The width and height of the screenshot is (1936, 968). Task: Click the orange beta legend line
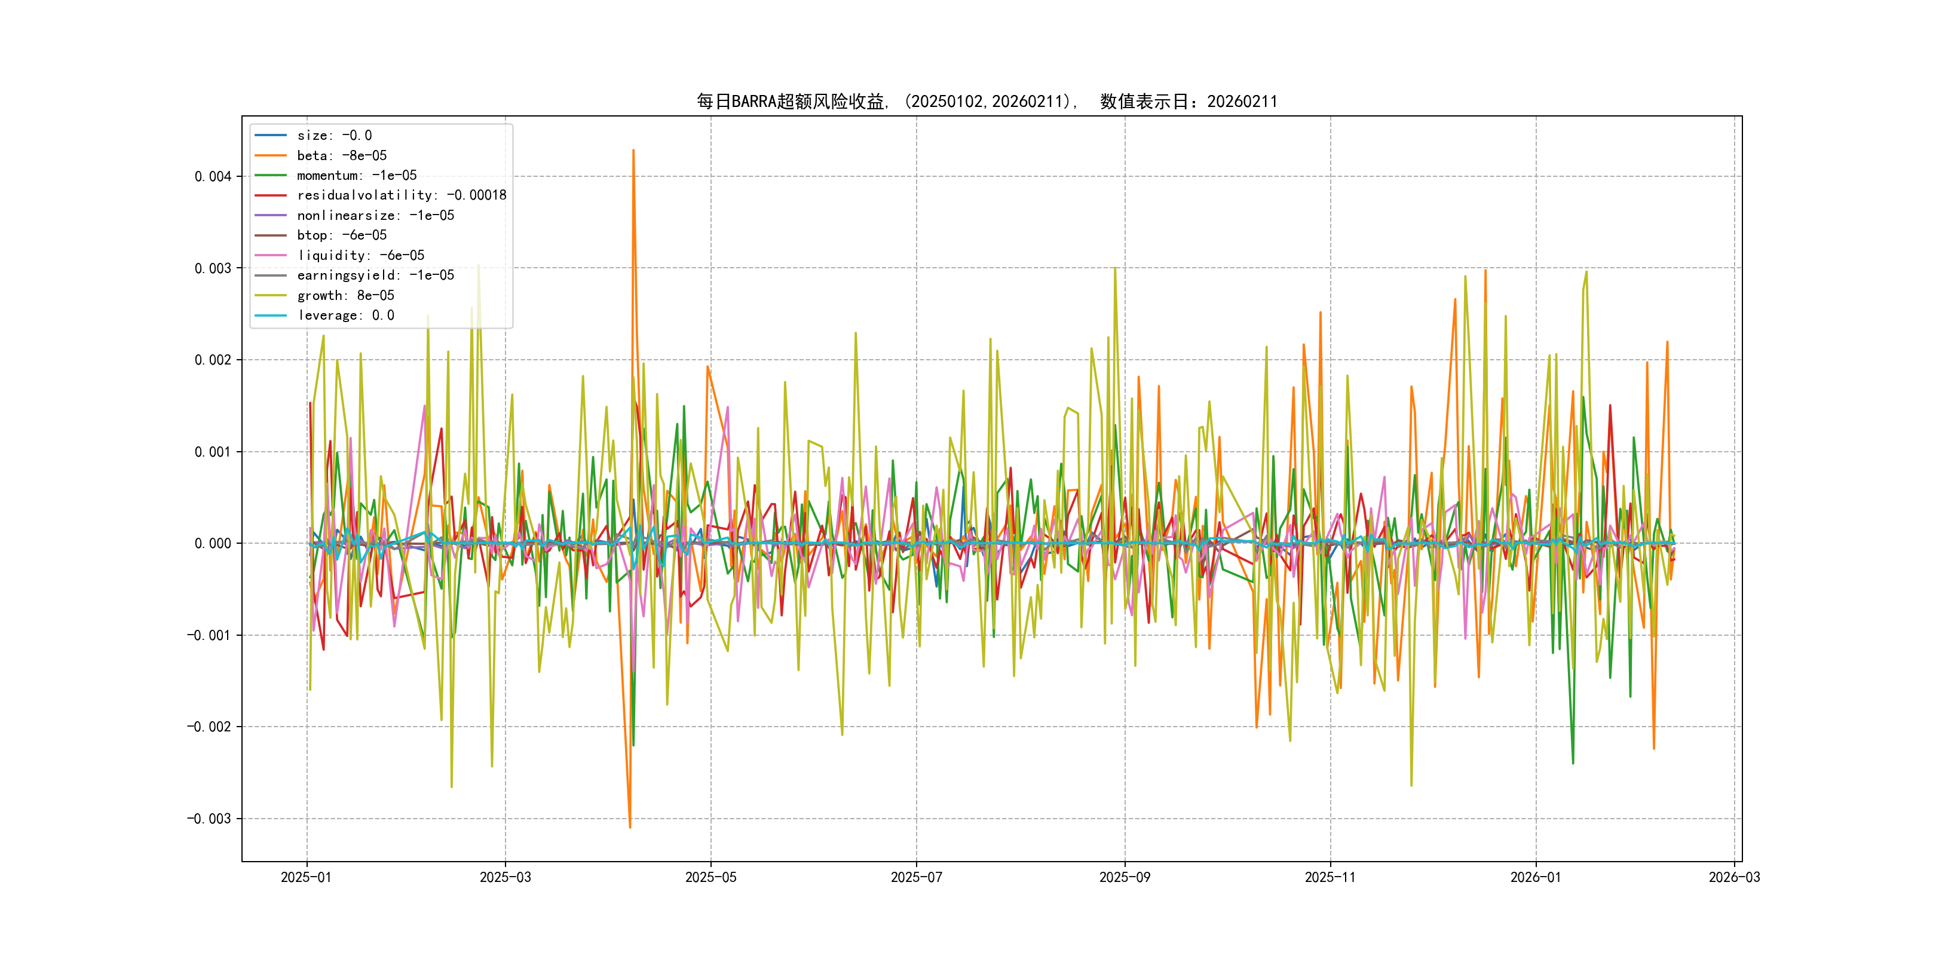271,155
